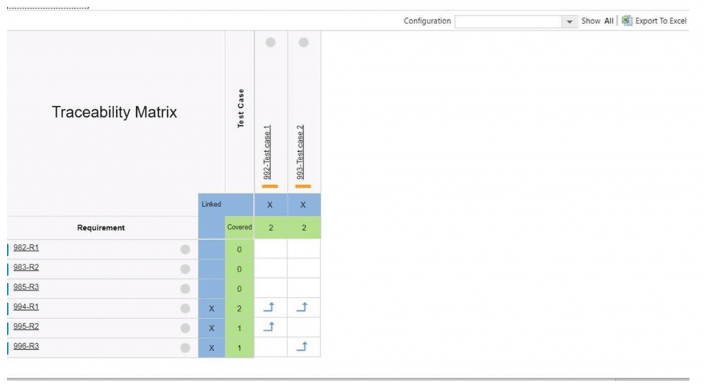Click the grey circle above 993-Test case 2
Screen dimensions: 704x389
(x=303, y=42)
